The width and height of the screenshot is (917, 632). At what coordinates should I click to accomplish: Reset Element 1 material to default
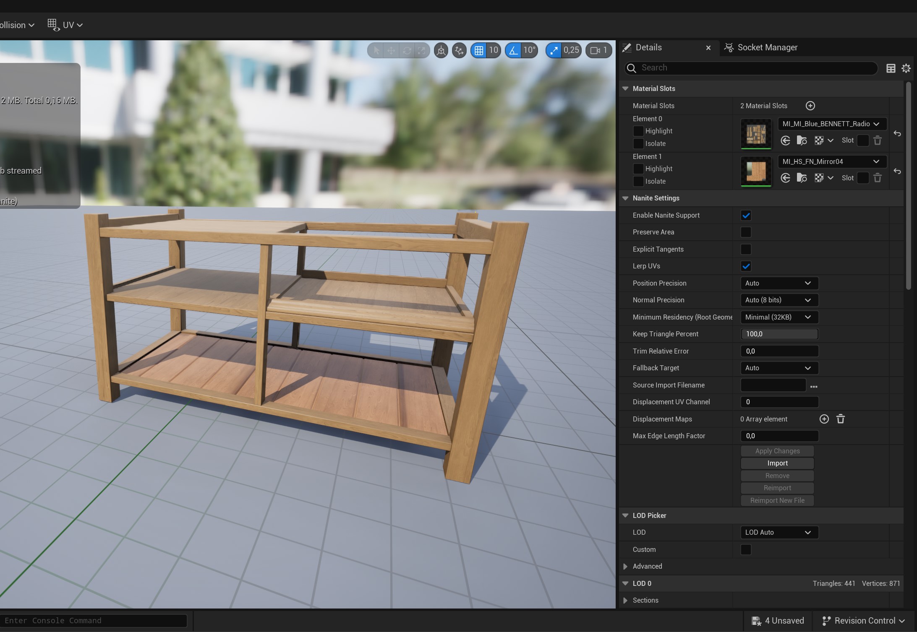pos(897,171)
